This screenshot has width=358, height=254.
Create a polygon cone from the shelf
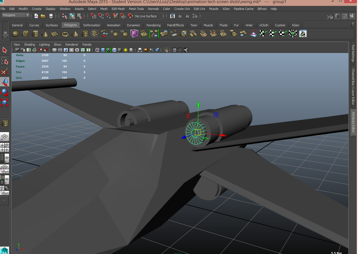pyautogui.click(x=45, y=34)
